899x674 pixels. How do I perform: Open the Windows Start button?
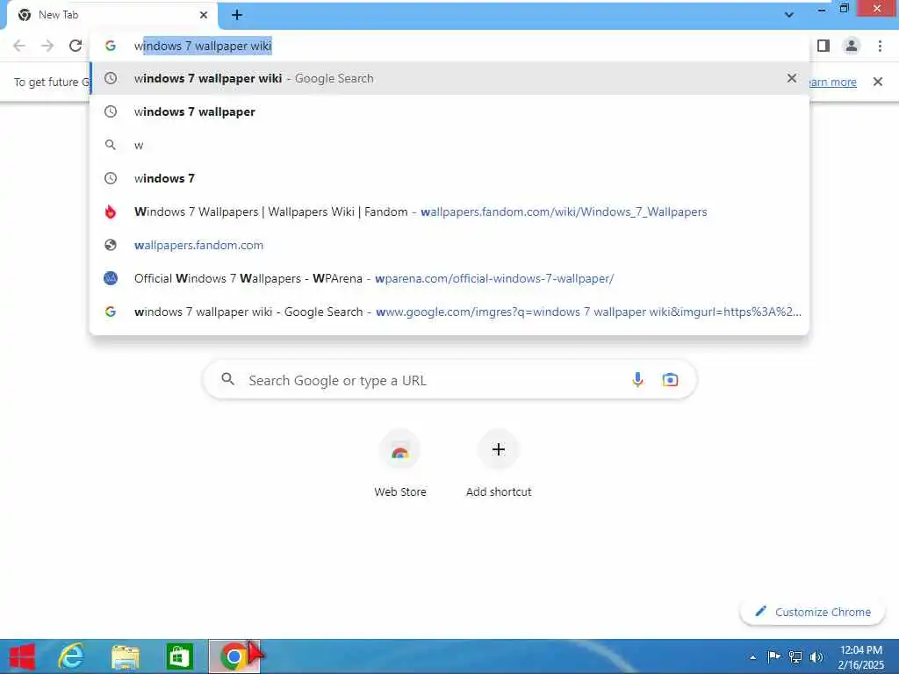23,656
